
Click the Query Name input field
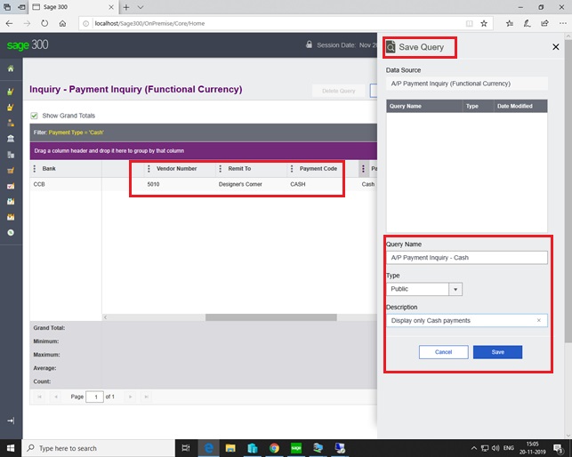point(466,258)
